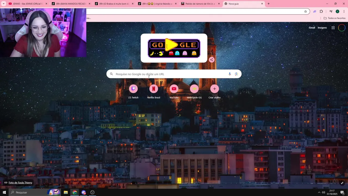Select the Chrome taskbar icon
The width and height of the screenshot is (348, 196).
click(x=75, y=192)
